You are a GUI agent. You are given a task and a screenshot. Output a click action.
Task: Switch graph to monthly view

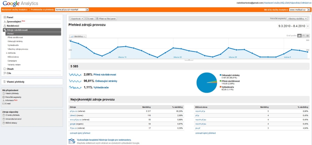point(307,35)
